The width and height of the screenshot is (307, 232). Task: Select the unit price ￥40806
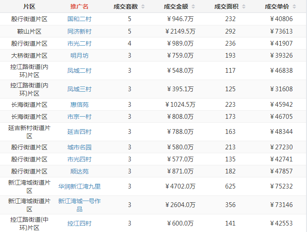click(x=282, y=19)
